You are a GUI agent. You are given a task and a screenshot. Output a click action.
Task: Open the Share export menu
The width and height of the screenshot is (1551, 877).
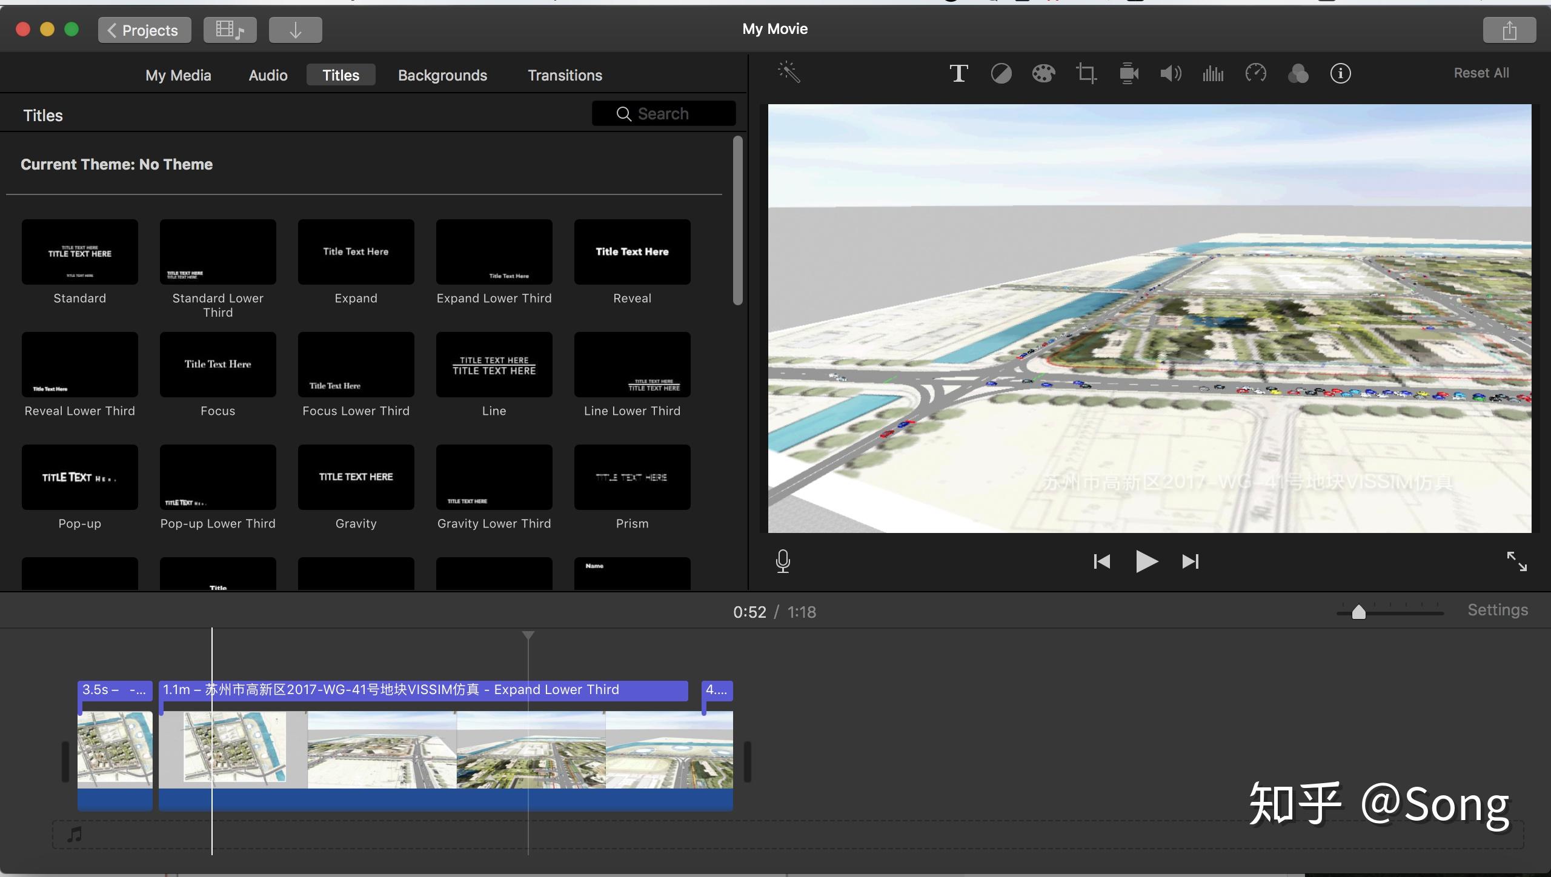(x=1509, y=30)
